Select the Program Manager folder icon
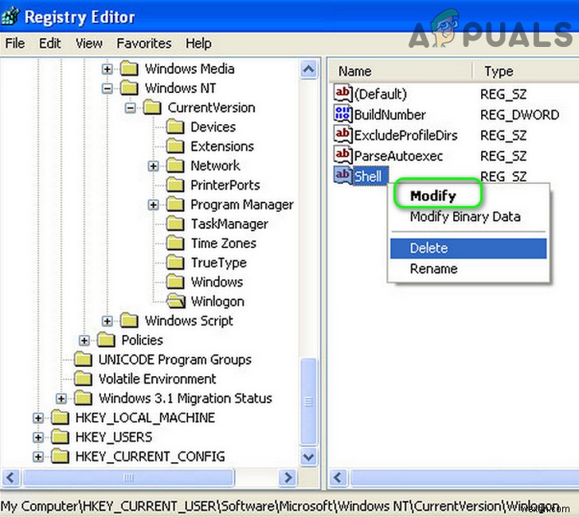 click(175, 204)
